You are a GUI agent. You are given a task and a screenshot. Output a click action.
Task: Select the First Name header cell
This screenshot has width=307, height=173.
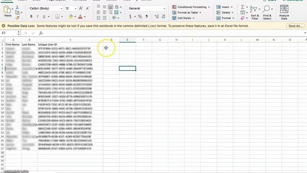coord(13,45)
